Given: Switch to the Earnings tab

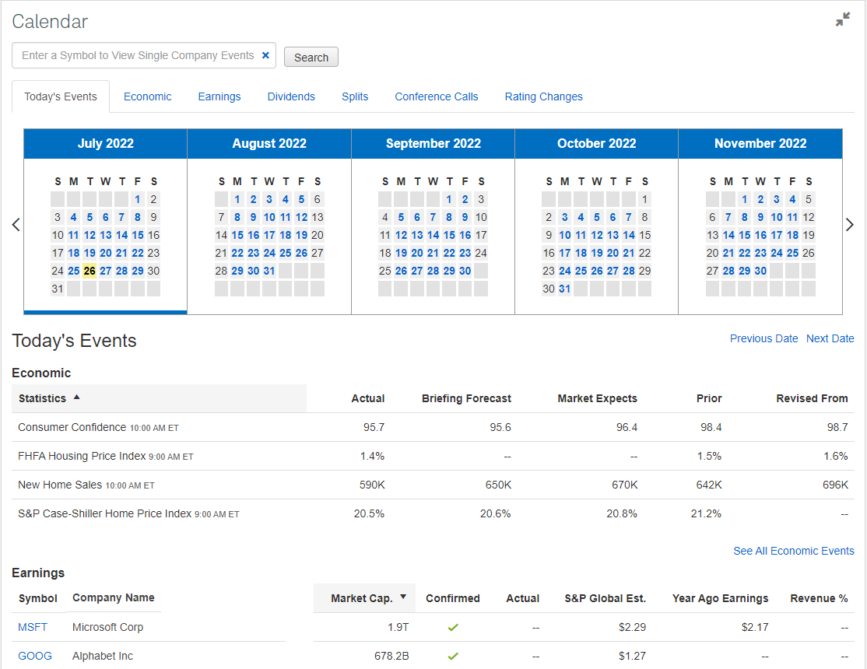Looking at the screenshot, I should coord(219,96).
